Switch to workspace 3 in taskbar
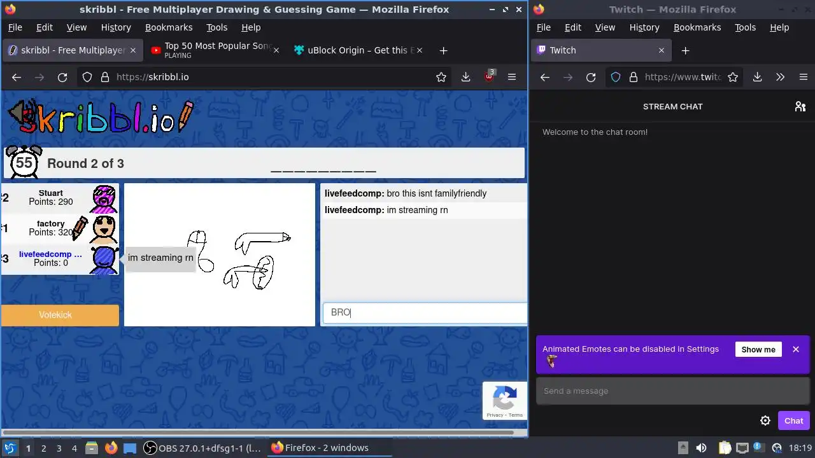The image size is (815, 458). tap(59, 448)
